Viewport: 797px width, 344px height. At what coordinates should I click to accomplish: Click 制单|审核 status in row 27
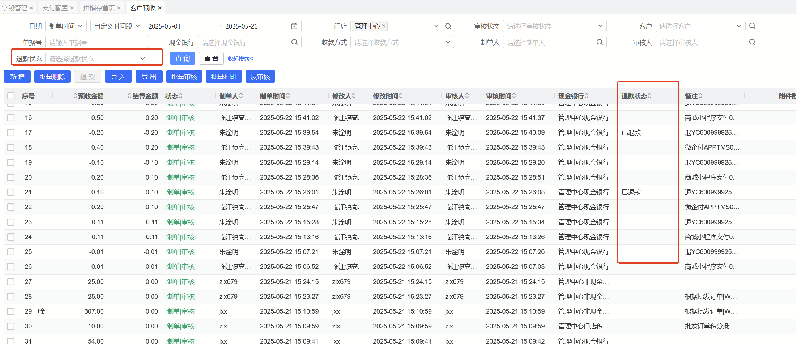181,282
